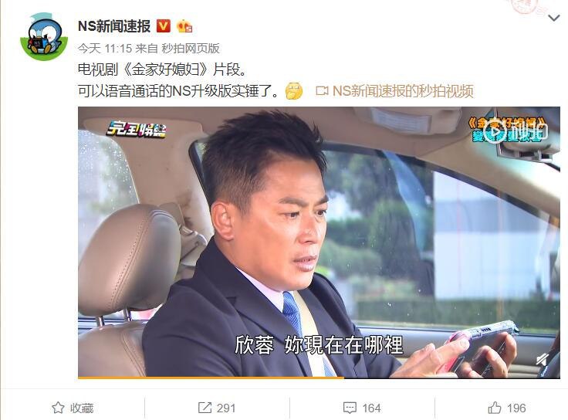Open comments with bubble icon 164

pyautogui.click(x=361, y=408)
